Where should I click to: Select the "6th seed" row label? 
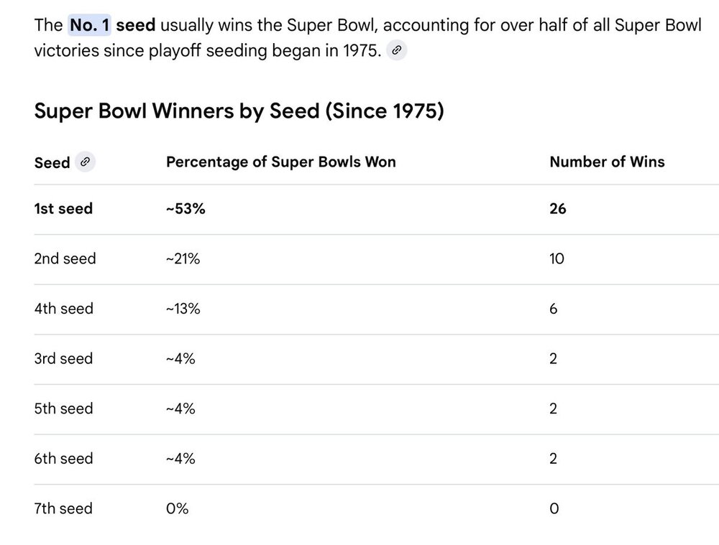(x=64, y=458)
